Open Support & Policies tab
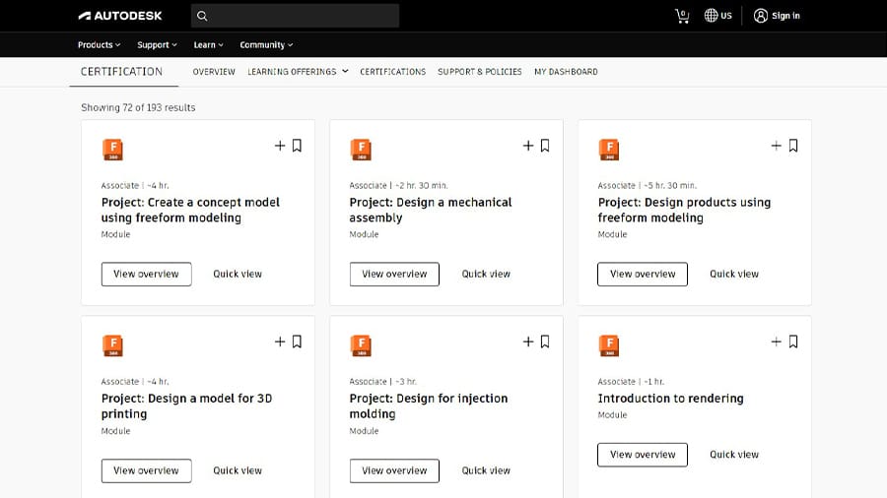The width and height of the screenshot is (887, 498). 480,72
